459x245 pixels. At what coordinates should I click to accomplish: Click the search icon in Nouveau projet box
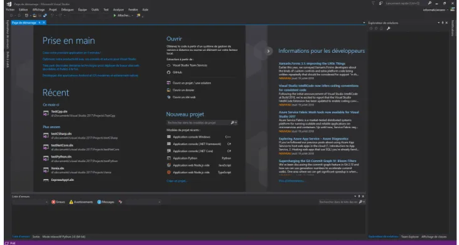pos(232,122)
